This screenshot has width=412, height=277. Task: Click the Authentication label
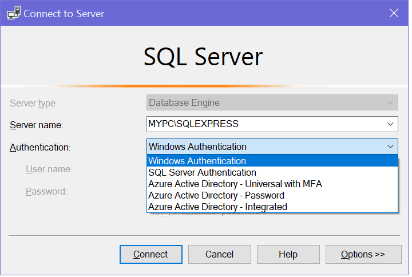(40, 148)
